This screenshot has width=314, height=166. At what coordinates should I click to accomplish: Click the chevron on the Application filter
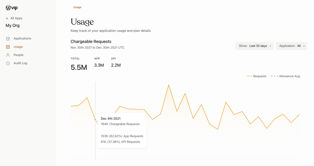click(304, 46)
